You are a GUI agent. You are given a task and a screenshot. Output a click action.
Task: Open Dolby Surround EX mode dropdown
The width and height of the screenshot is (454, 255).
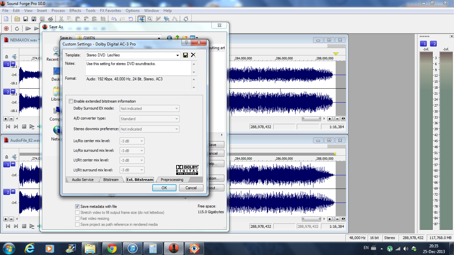click(150, 109)
